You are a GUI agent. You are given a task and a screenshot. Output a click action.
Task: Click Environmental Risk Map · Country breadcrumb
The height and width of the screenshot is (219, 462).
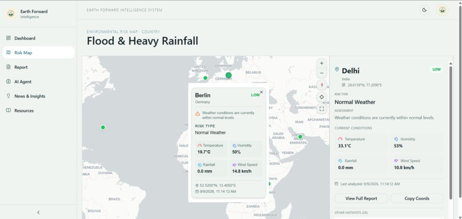(x=123, y=32)
